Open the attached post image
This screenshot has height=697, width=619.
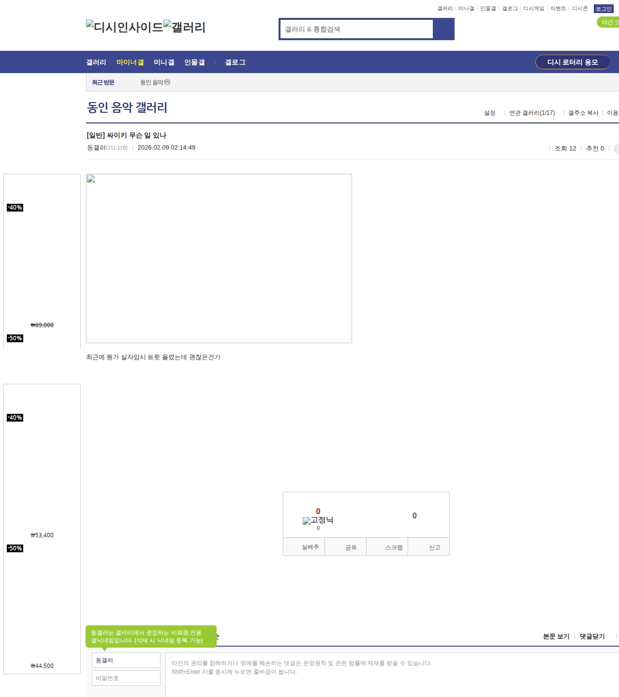point(219,258)
